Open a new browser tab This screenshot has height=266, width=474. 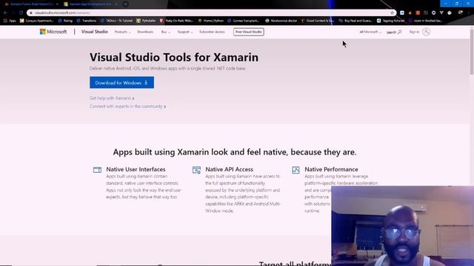click(125, 4)
